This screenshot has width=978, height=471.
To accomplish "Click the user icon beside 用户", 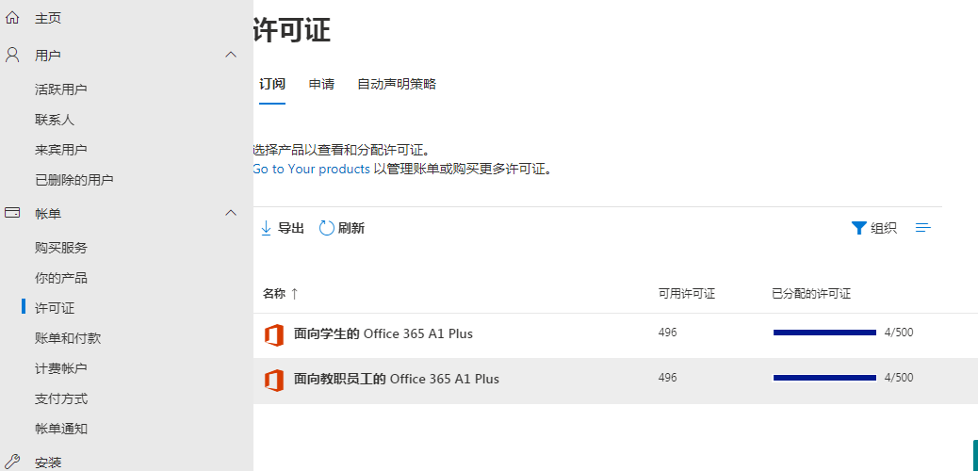I will [x=12, y=55].
